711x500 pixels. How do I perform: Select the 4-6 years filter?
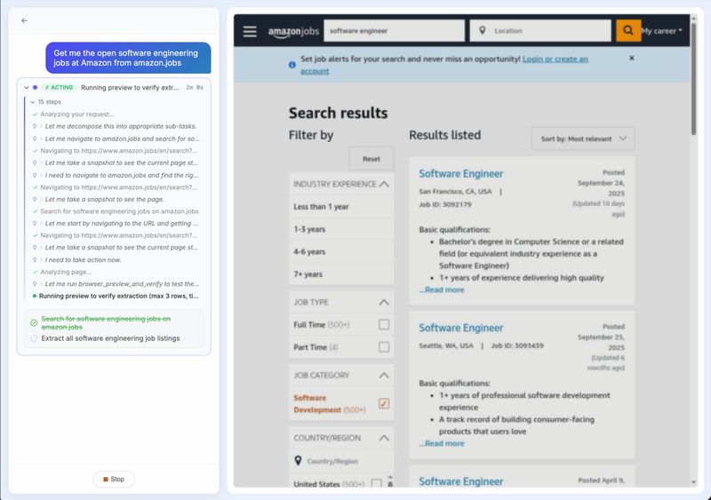[341, 251]
